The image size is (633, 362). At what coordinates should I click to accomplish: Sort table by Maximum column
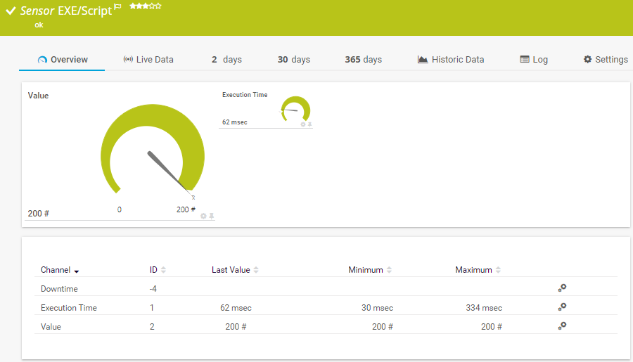coord(478,270)
